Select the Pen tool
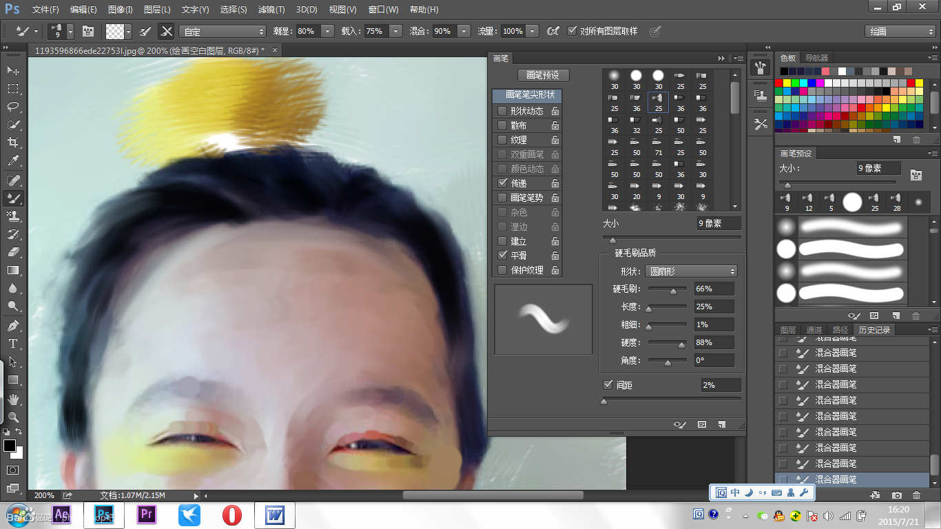This screenshot has width=941, height=529. (x=13, y=325)
